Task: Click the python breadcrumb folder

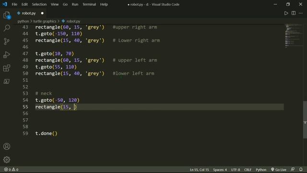Action: tap(23, 21)
